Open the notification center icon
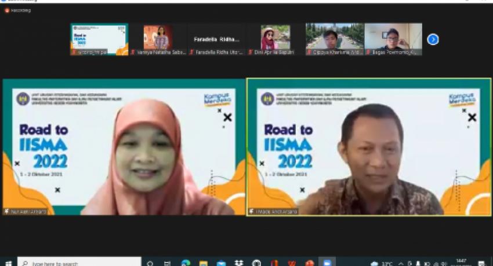 click(x=481, y=263)
